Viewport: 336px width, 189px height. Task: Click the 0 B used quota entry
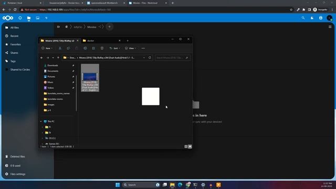click(15, 166)
